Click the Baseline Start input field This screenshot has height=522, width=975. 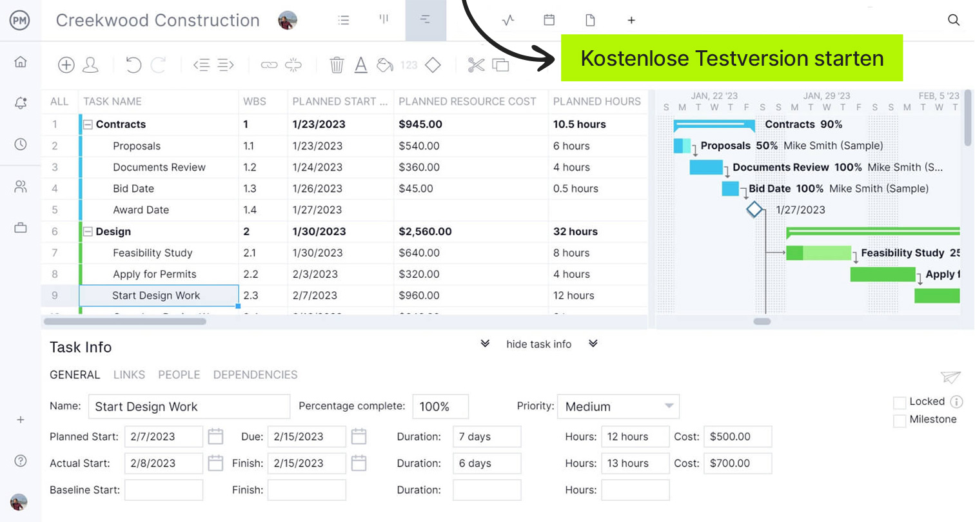coord(164,490)
